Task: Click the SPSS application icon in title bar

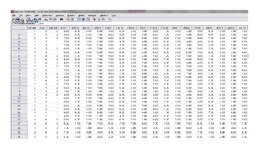Action: click(12, 12)
